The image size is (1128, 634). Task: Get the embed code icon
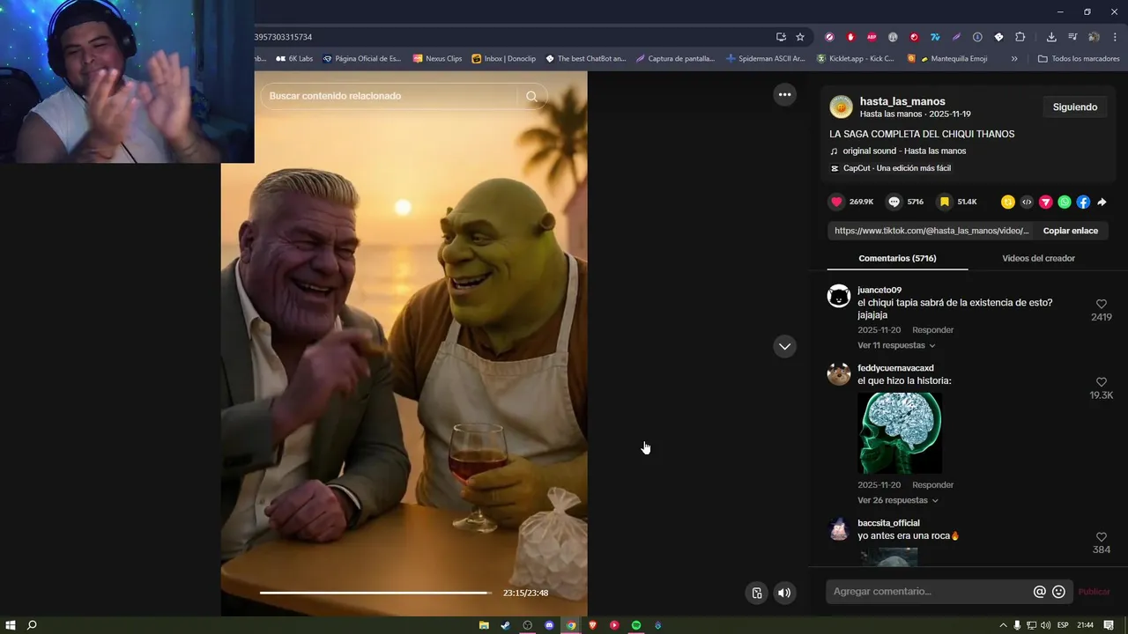point(1027,202)
